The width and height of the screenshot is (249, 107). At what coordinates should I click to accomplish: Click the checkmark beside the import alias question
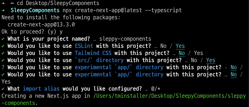coord(3,89)
